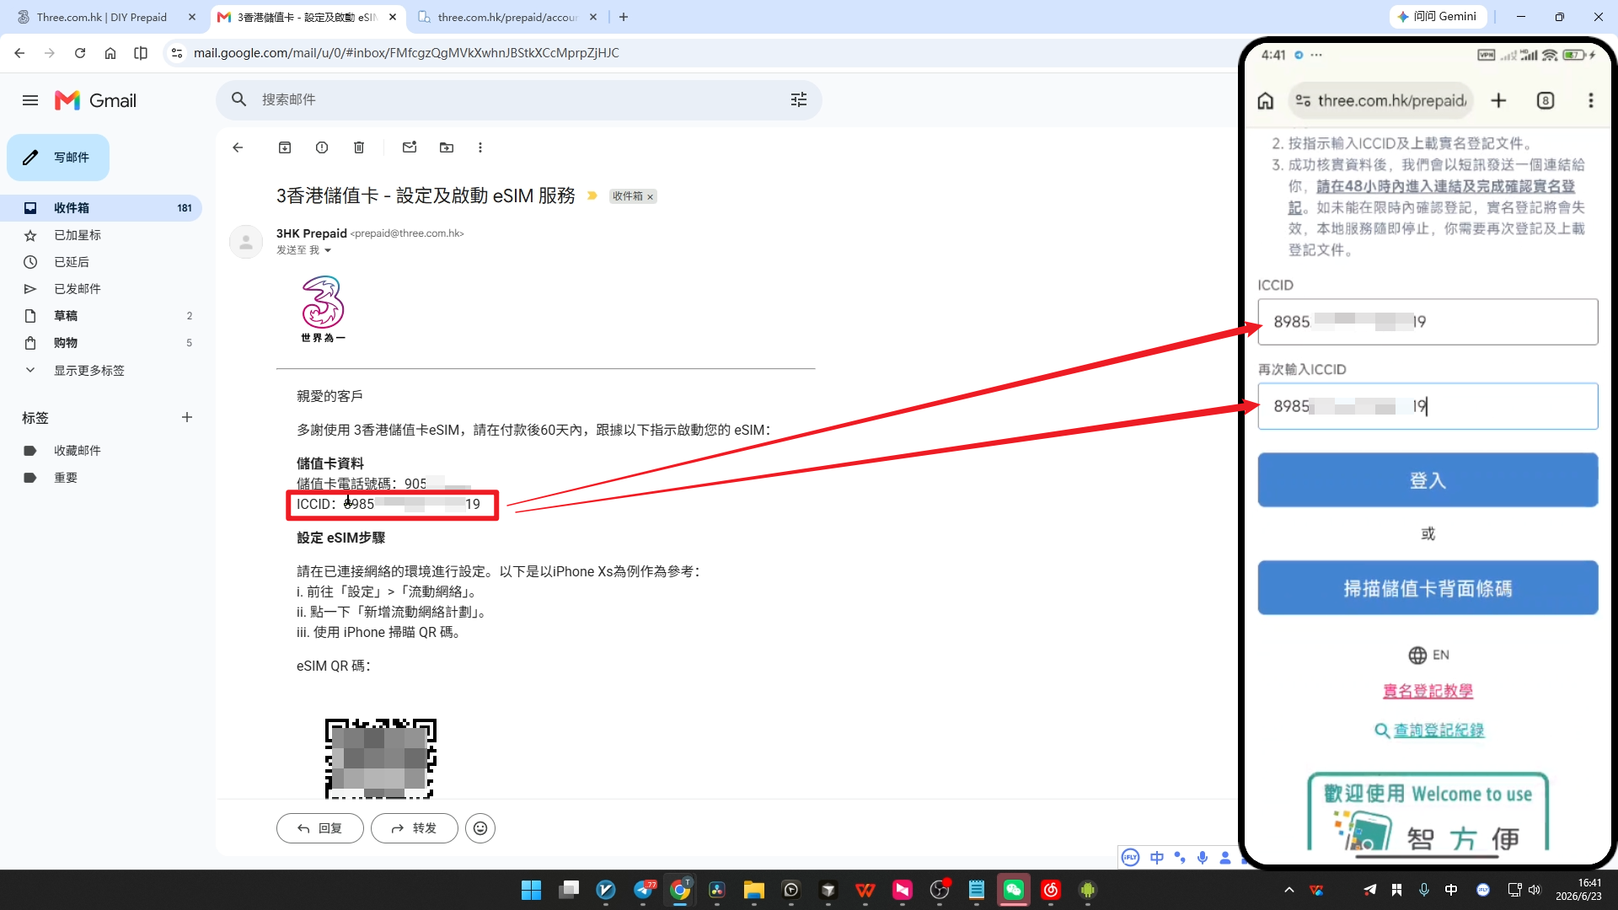Image resolution: width=1618 pixels, height=910 pixels.
Task: Open new tab in phone browser
Action: 1498,101
